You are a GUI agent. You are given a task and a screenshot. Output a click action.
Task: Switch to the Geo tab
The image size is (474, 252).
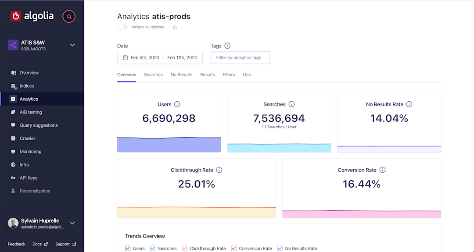247,75
